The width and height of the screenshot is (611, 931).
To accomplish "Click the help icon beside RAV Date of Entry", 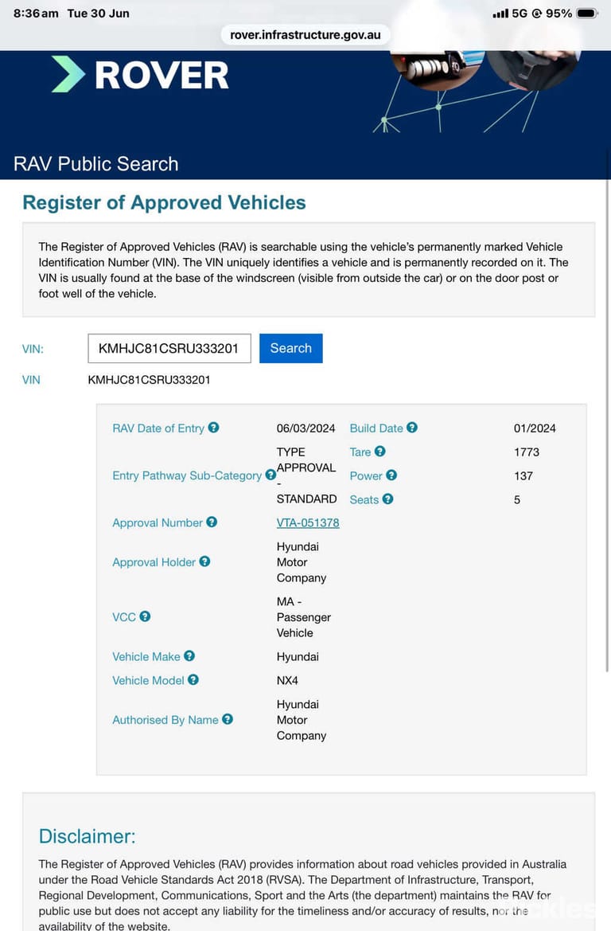I will [213, 428].
